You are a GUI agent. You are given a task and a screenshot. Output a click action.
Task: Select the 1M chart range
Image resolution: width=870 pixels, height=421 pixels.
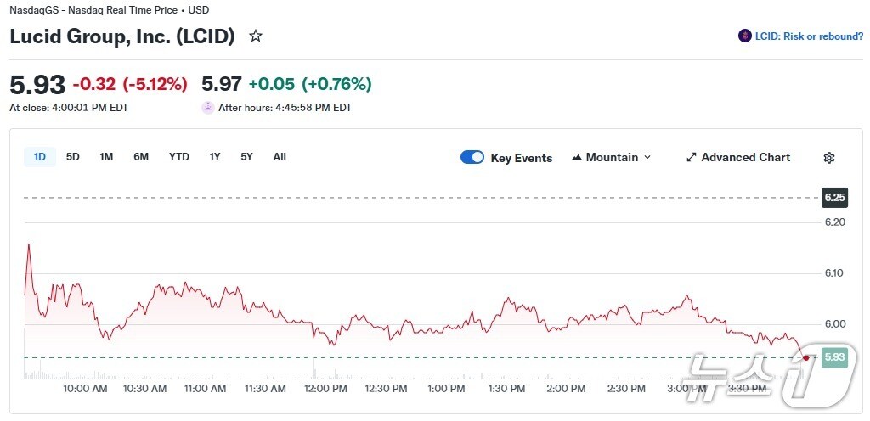click(106, 156)
